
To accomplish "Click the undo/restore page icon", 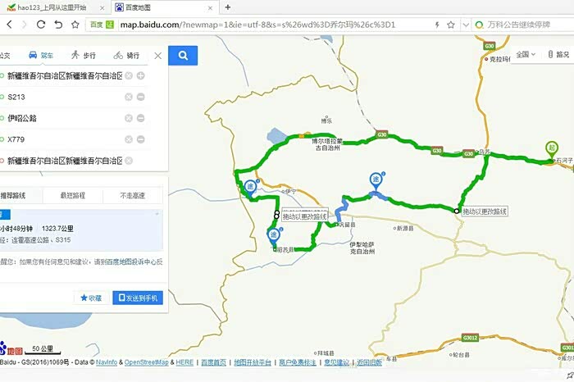I will 58,25.
